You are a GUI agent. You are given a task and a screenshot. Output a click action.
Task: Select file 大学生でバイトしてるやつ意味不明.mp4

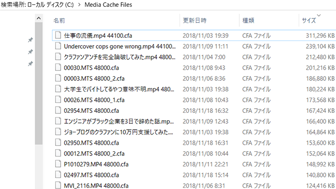[119, 89]
